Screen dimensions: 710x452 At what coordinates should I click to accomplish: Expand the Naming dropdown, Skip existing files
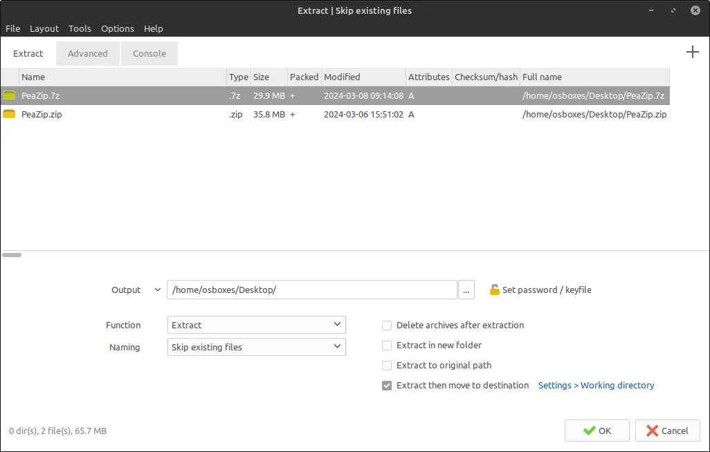point(256,347)
